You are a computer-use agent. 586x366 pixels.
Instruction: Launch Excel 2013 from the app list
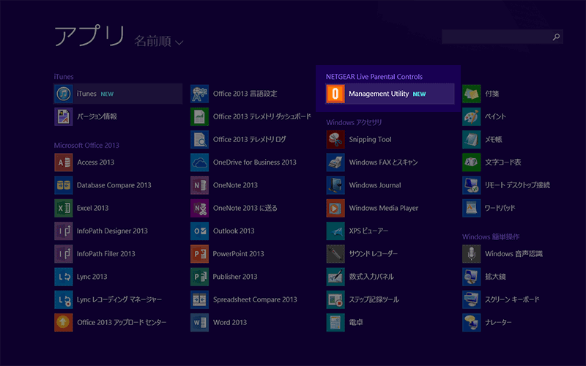(x=64, y=208)
